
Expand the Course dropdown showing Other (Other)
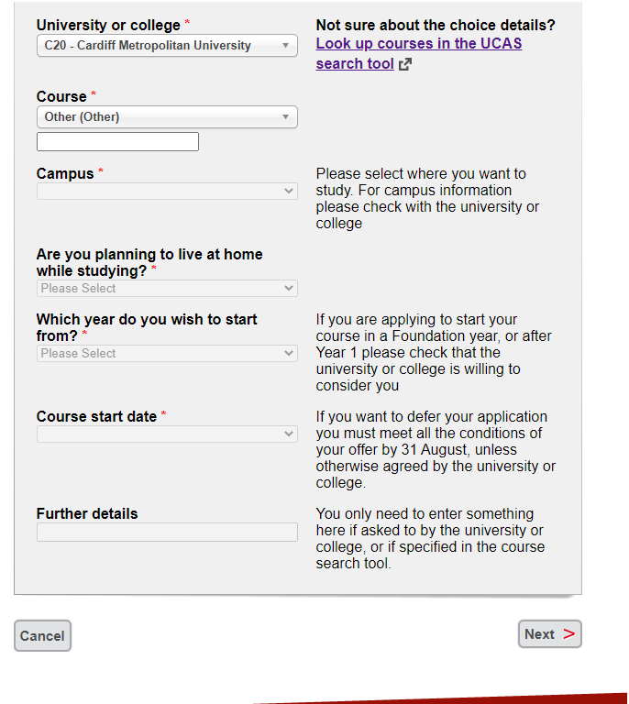click(167, 117)
